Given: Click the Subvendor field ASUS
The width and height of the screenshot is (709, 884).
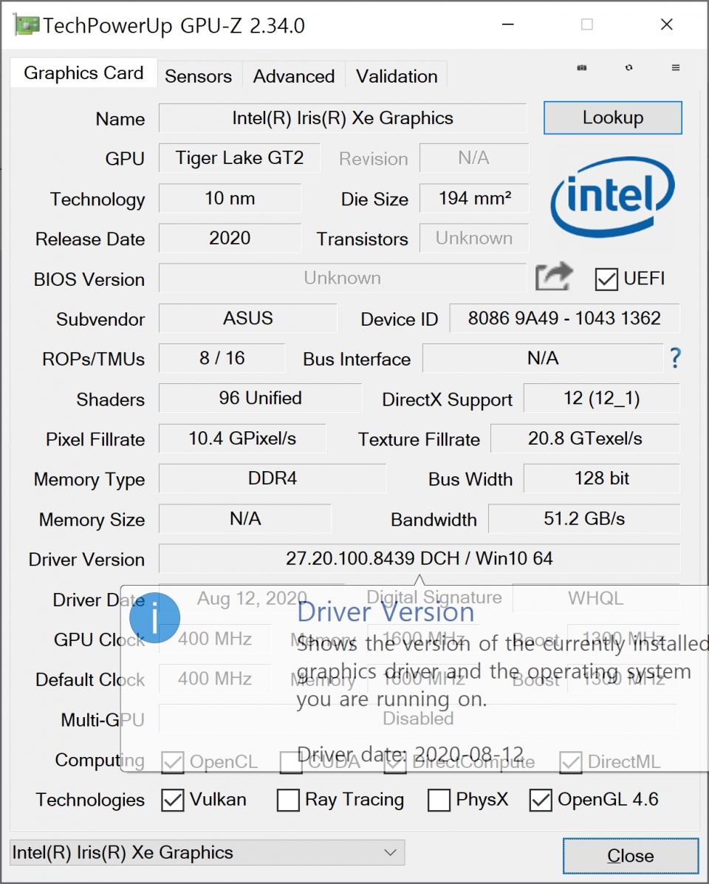Looking at the screenshot, I should 248,318.
